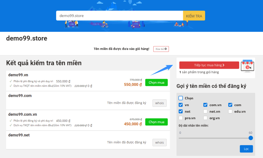Image resolution: width=263 pixels, height=158 pixels.
Task: Click the .com.vn airplane banner illustration
Action: pyautogui.click(x=99, y=24)
